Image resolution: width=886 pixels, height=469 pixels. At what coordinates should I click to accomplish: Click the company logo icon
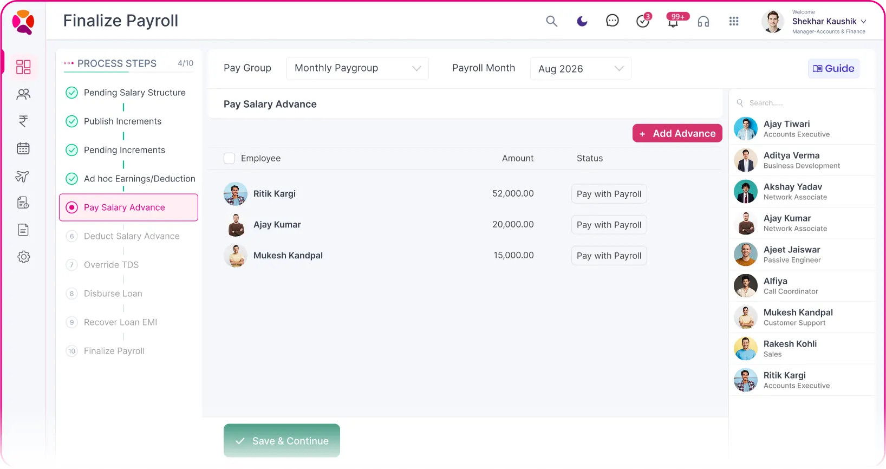pyautogui.click(x=23, y=22)
